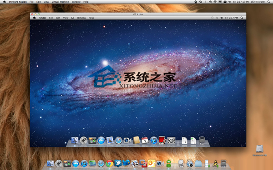Open AIM running man icon in host dock
The height and width of the screenshot is (170, 273).
(215, 164)
